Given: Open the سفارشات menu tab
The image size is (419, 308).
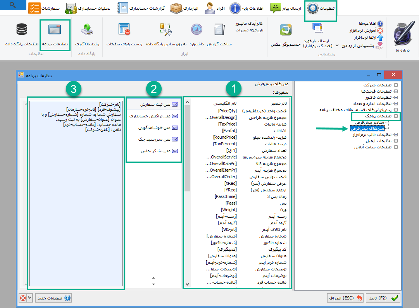Looking at the screenshot, I should pos(44,8).
